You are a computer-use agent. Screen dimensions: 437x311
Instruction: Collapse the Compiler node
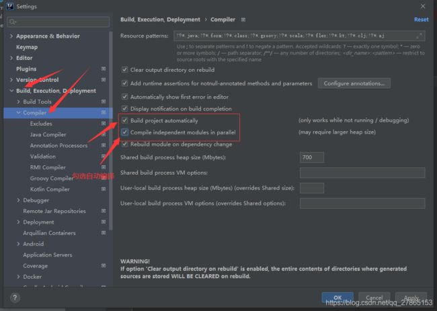(x=18, y=112)
